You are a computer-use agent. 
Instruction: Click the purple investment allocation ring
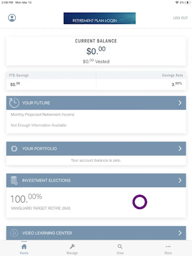point(140,202)
